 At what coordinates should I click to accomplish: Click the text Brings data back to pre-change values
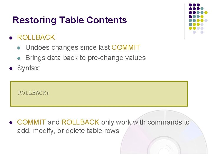(x=85, y=58)
